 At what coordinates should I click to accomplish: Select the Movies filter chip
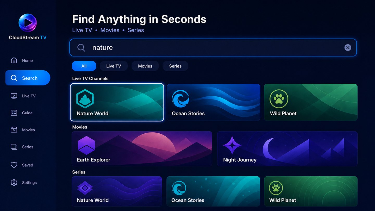point(145,66)
